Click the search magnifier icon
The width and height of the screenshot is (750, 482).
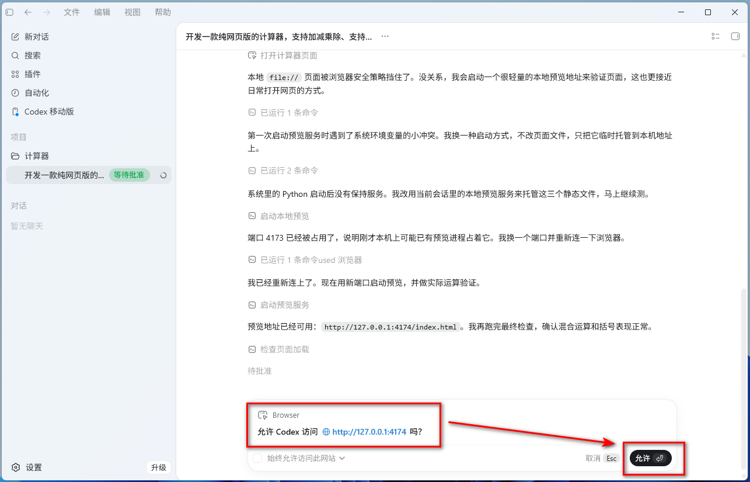tap(15, 56)
